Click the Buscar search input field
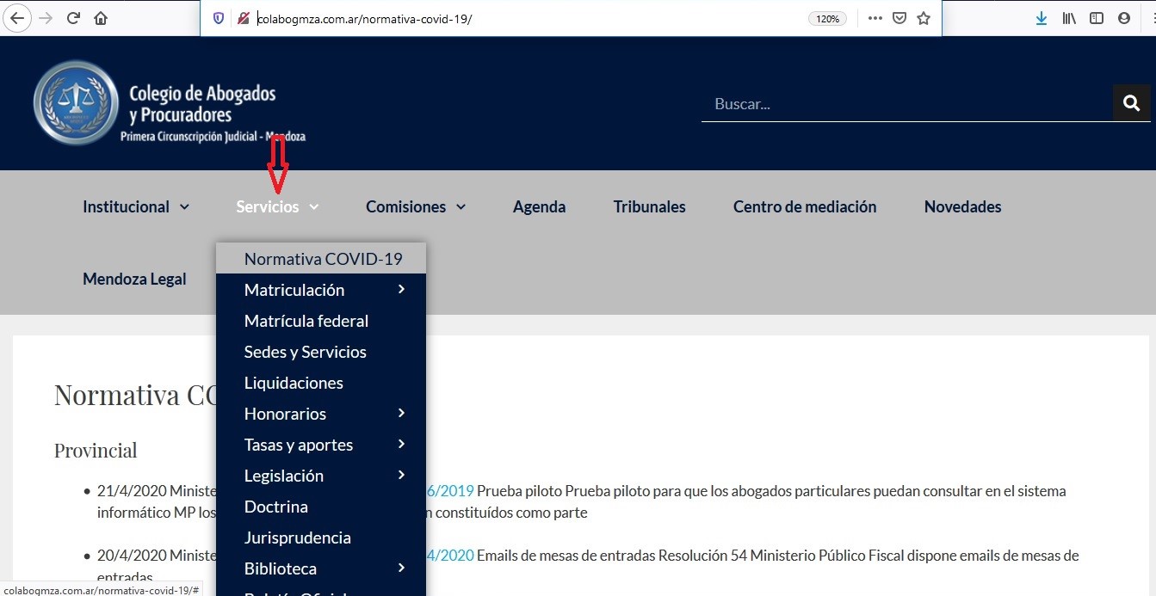This screenshot has width=1156, height=596. click(x=904, y=104)
